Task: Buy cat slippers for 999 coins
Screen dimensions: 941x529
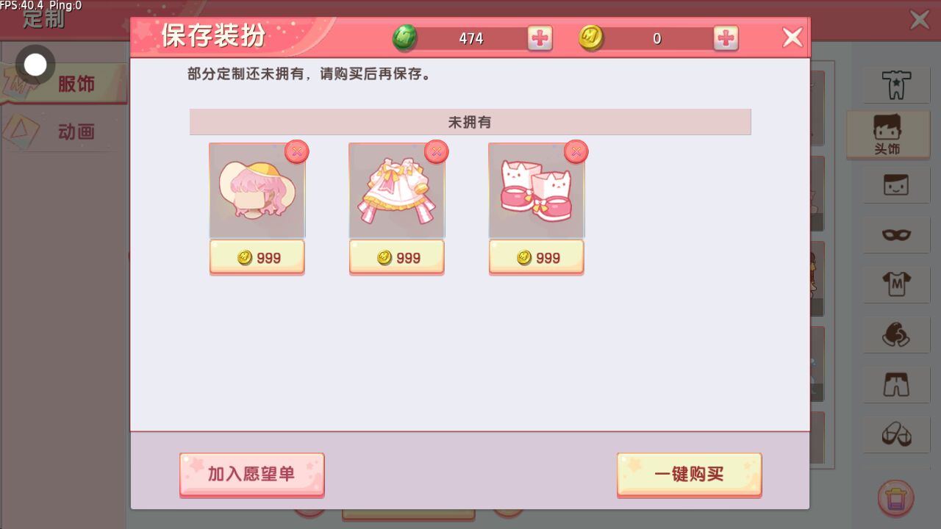Action: click(x=537, y=257)
